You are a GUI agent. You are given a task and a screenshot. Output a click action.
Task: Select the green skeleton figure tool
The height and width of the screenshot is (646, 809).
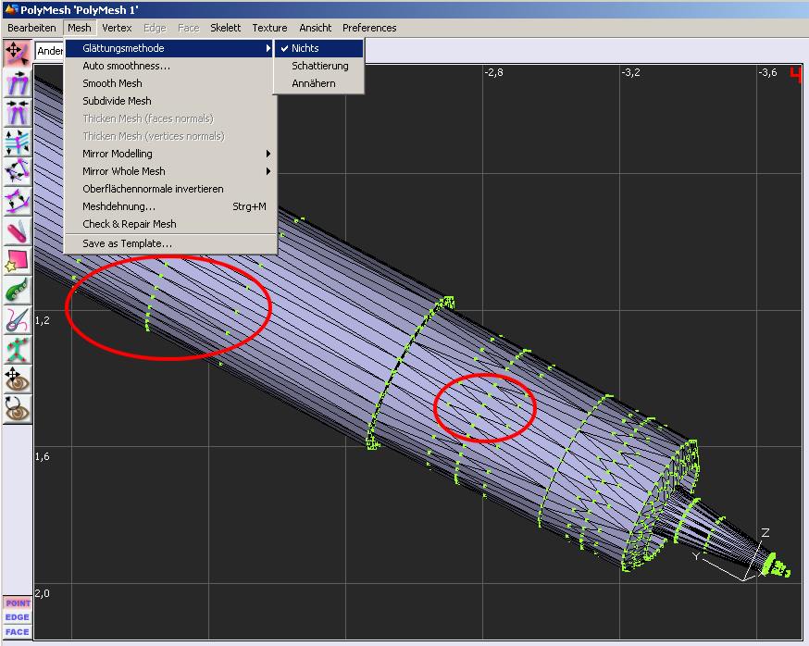coord(17,349)
